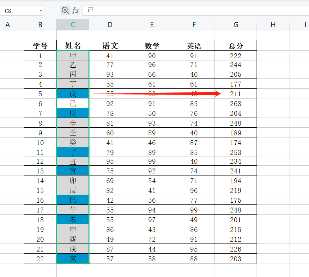Select the name cell 酉
Screen dimensions: 309x277
coord(73,239)
